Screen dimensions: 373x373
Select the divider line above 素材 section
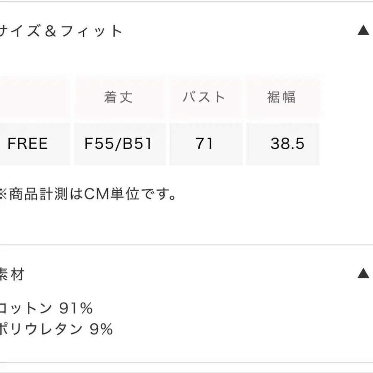point(186,245)
